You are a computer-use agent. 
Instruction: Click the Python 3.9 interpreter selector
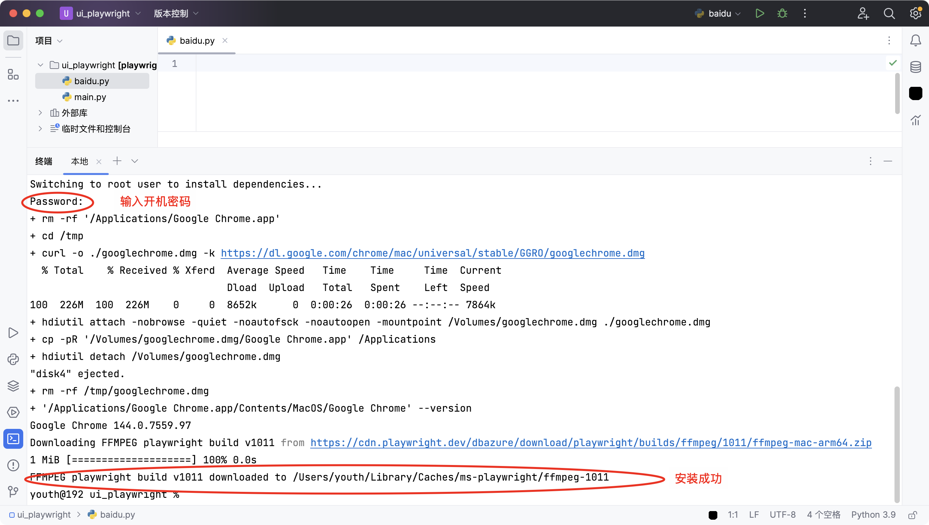pos(873,515)
